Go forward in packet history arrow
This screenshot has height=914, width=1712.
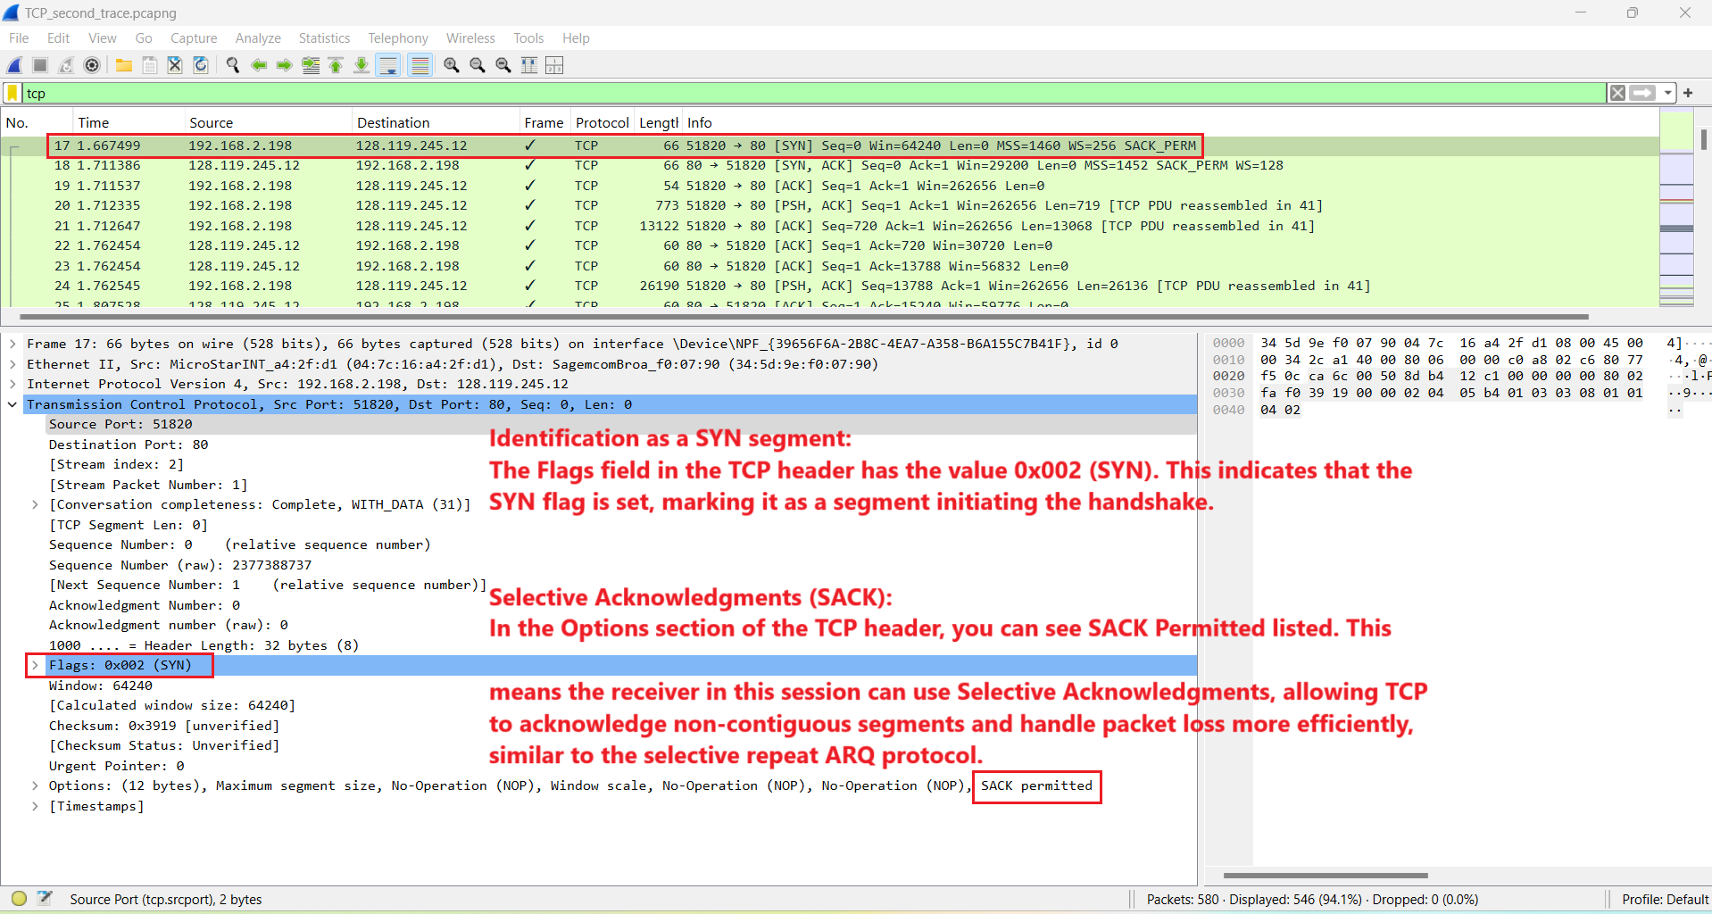[285, 65]
